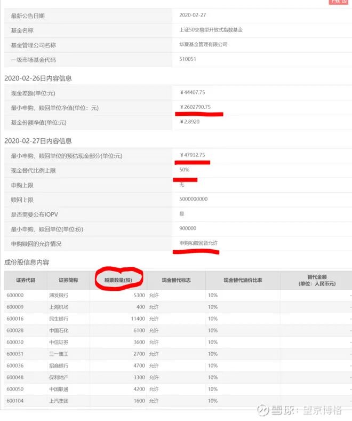The height and width of the screenshot is (421, 352).
Task: Click fund name 上证50交易型开放式指数基金
Action: pos(211,30)
